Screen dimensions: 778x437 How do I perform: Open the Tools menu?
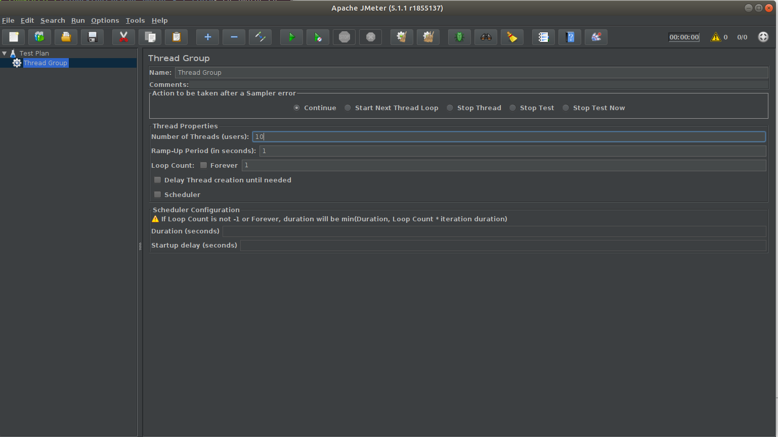(x=135, y=20)
